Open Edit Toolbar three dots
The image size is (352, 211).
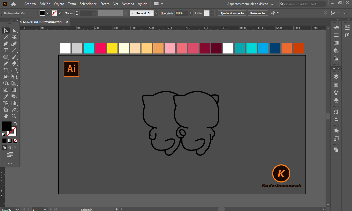10,163
